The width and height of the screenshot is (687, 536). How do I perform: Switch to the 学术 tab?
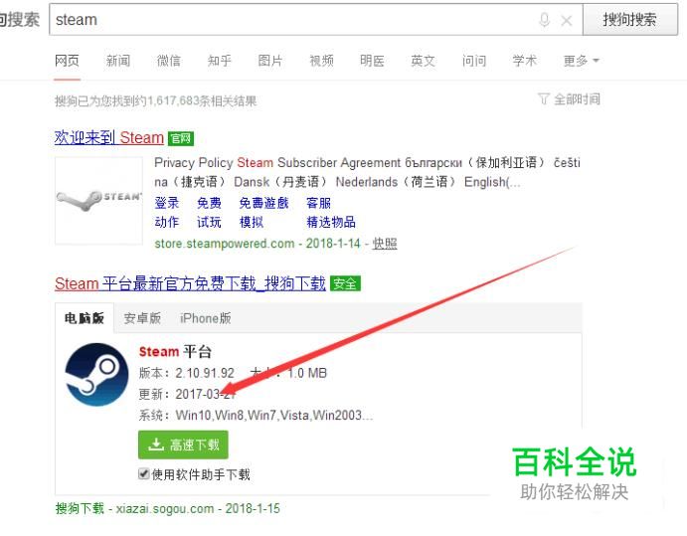pyautogui.click(x=525, y=61)
